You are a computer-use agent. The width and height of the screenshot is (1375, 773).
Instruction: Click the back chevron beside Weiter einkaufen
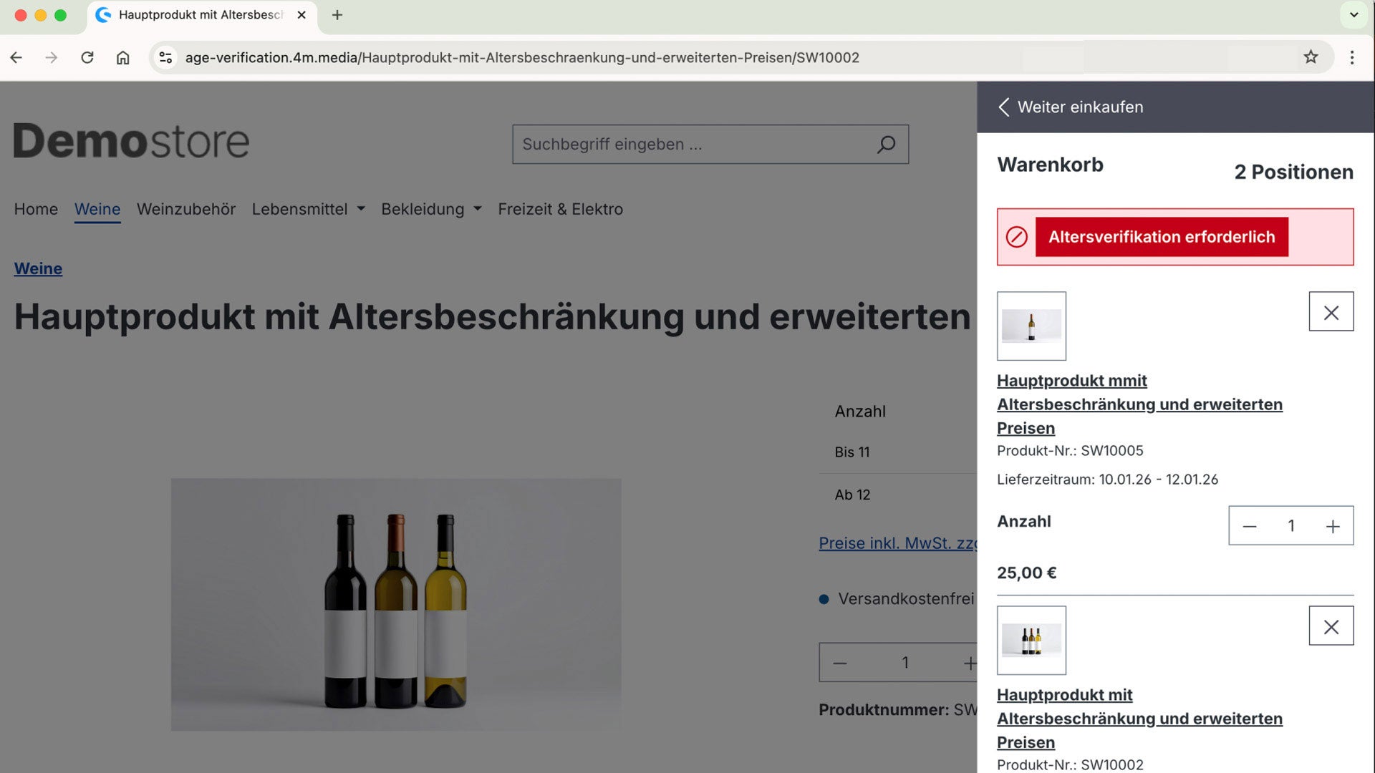1004,107
